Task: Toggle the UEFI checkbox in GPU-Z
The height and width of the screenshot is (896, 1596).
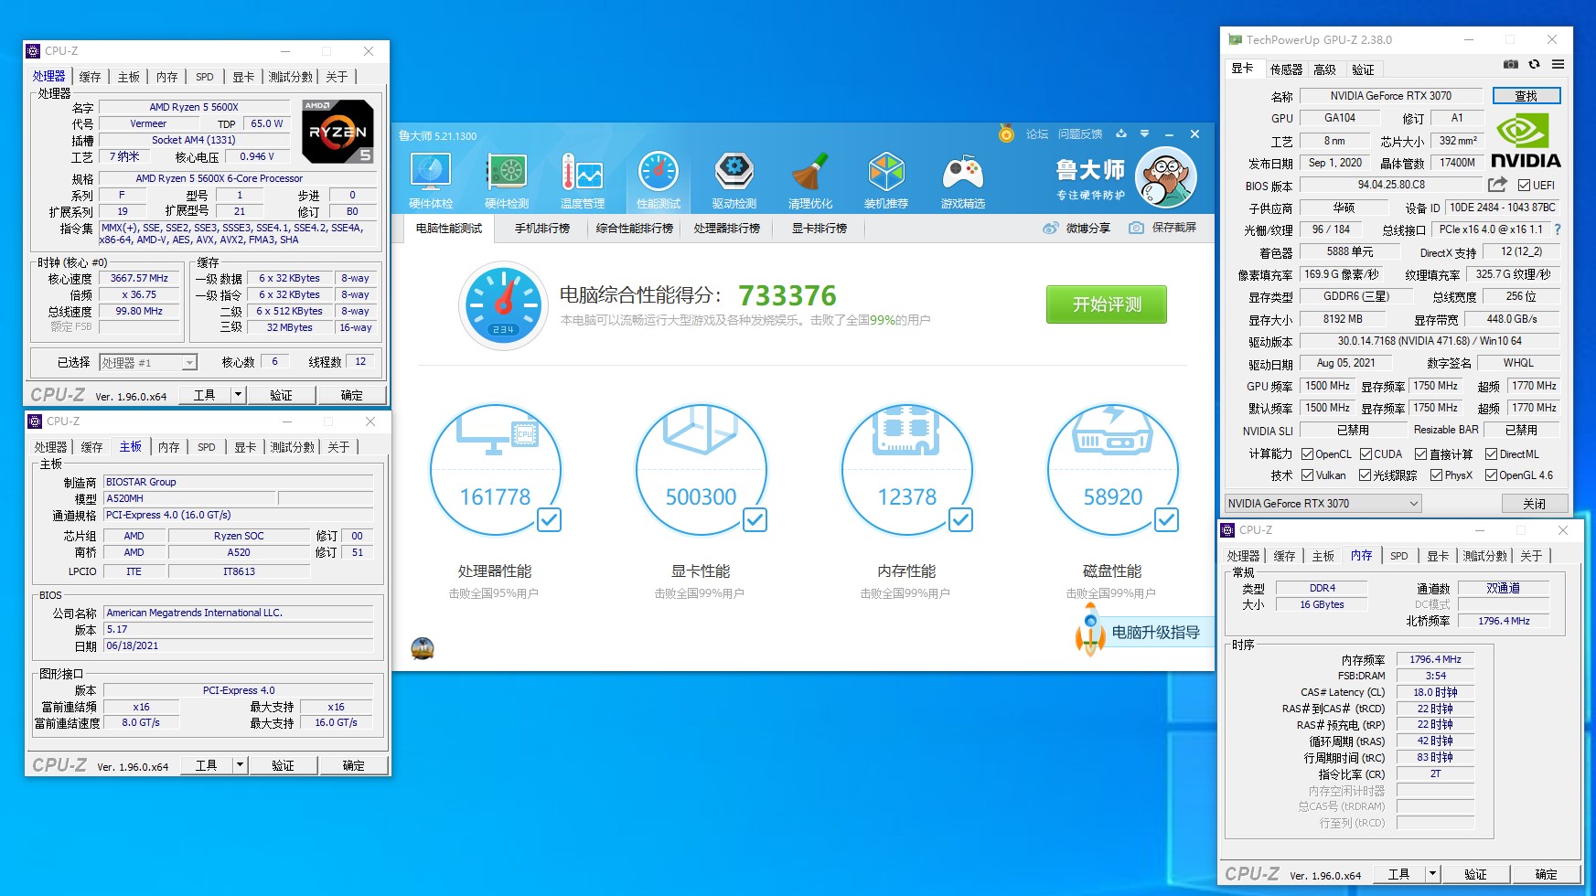Action: click(1524, 186)
